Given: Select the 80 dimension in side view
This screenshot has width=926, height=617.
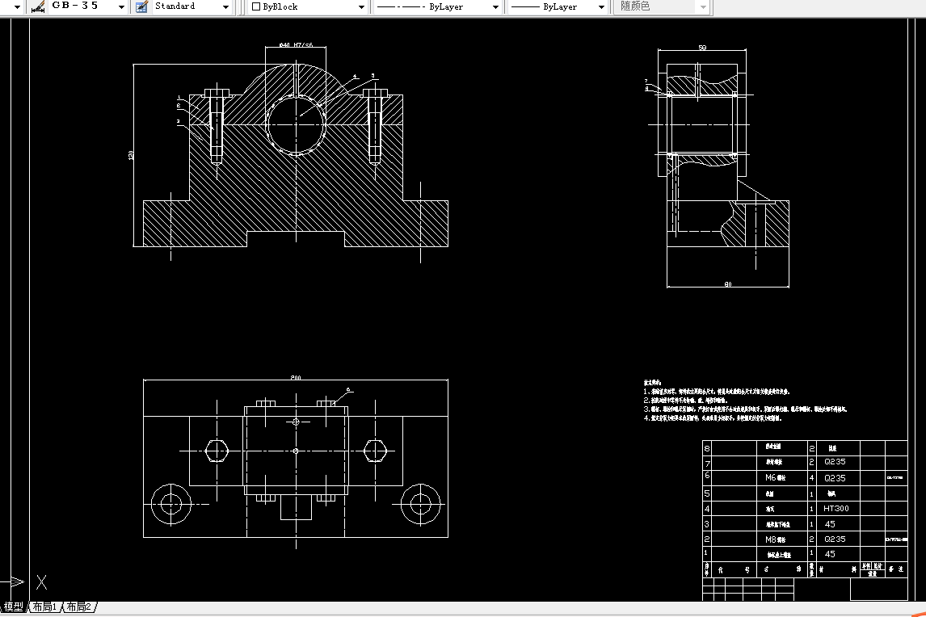Looking at the screenshot, I should pyautogui.click(x=728, y=284).
